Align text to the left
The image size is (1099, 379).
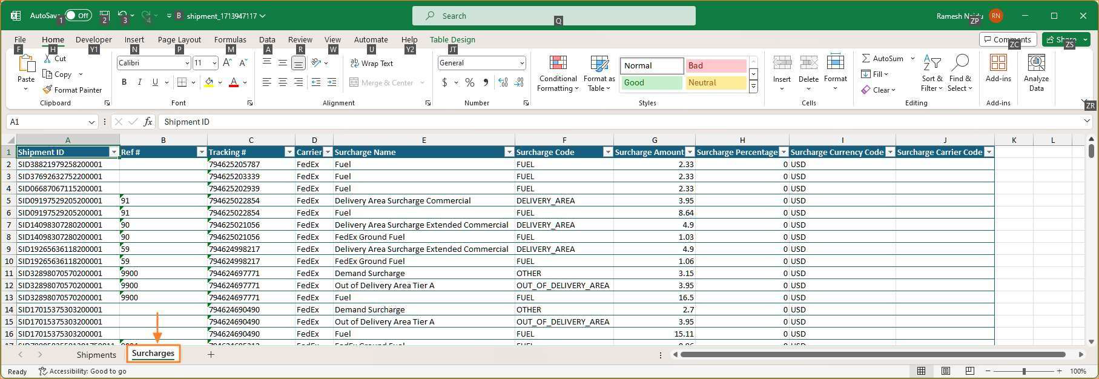click(266, 82)
